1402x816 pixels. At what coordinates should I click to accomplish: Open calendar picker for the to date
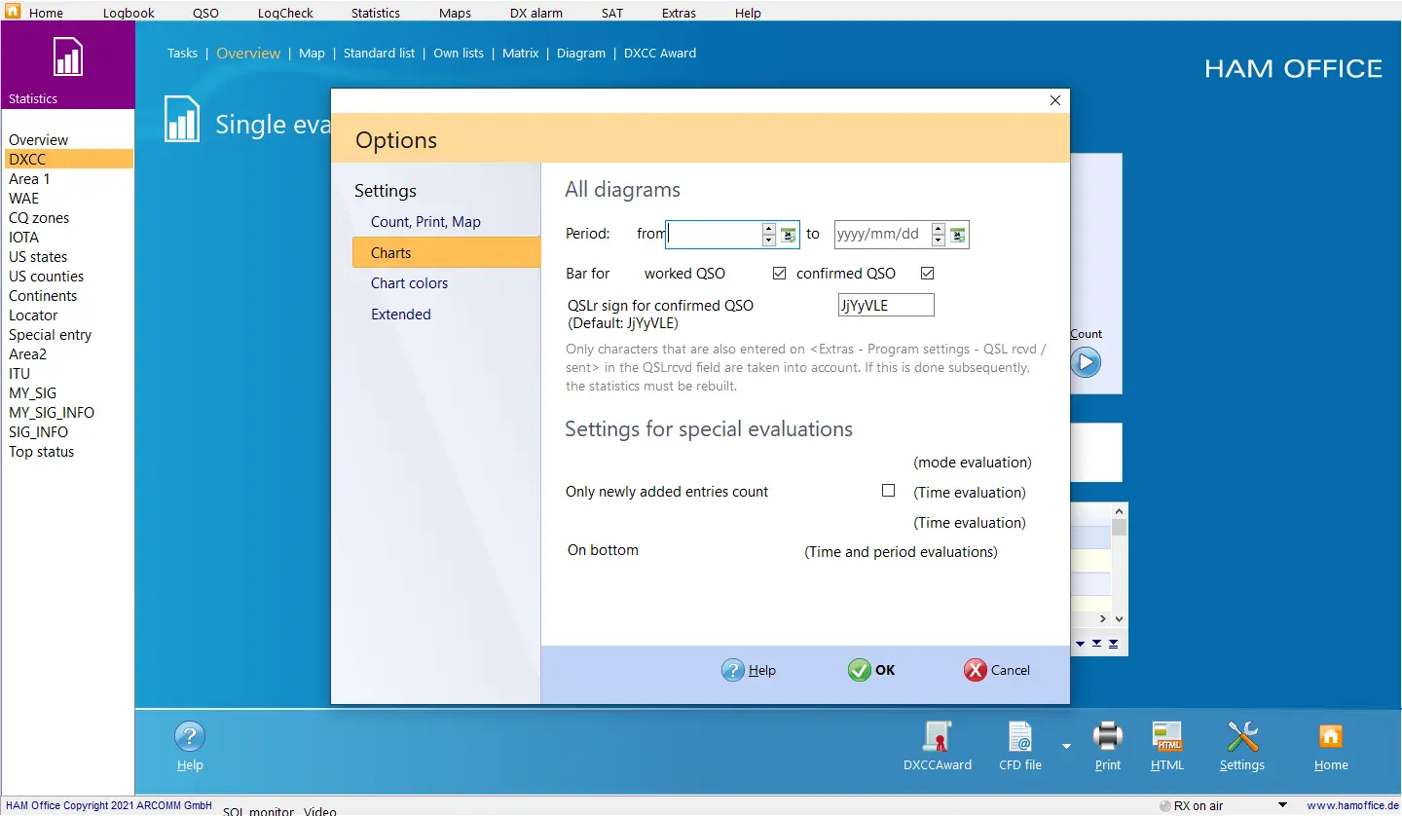tap(958, 235)
